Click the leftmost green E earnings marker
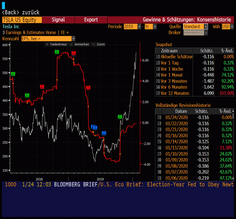 click(x=13, y=74)
